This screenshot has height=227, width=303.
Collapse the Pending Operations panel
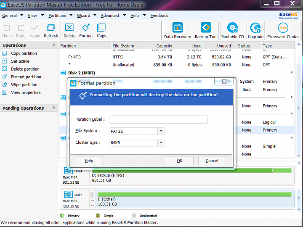[x=54, y=108]
